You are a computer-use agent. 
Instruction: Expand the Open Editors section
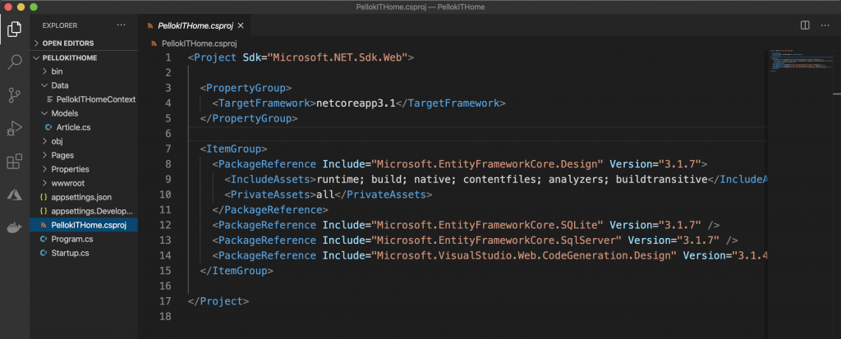click(67, 43)
